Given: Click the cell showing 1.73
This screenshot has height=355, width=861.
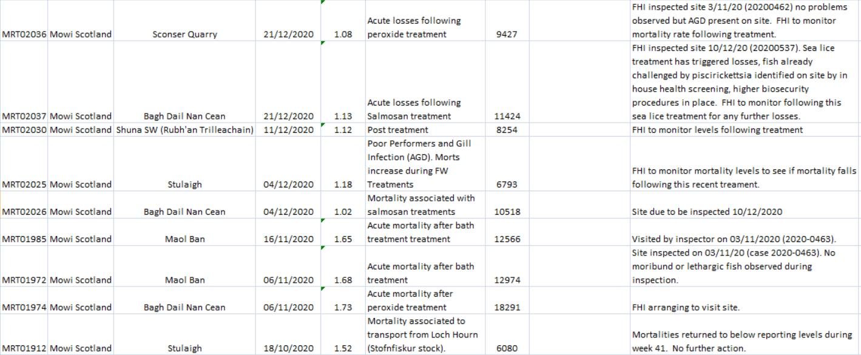Looking at the screenshot, I should pos(343,307).
